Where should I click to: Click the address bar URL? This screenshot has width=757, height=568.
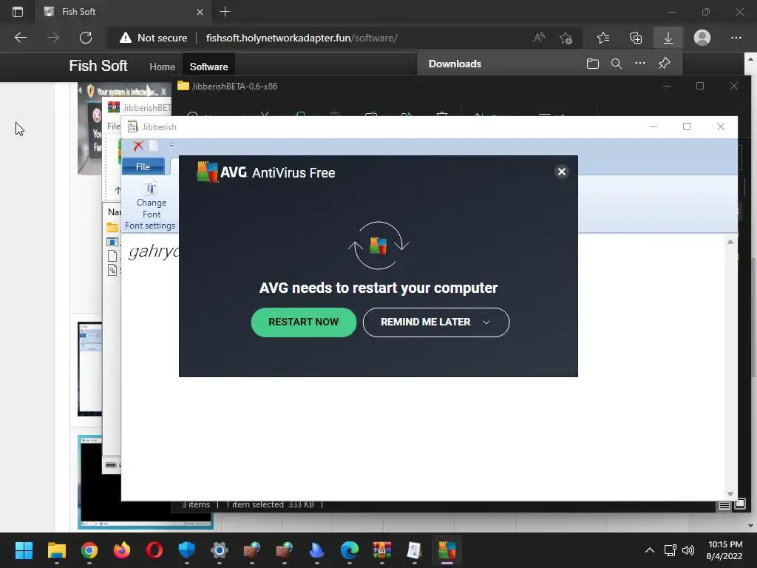(302, 38)
